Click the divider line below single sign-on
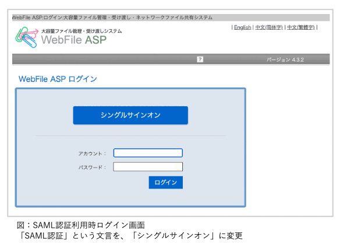340x251 pixels. 130,136
